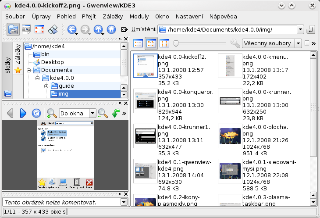This screenshot has width=320, height=218.
Task: Detach the image comment panel
Action: point(121,194)
